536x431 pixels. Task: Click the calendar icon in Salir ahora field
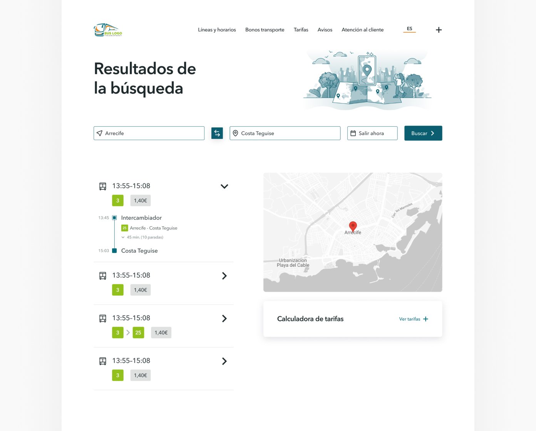(353, 133)
